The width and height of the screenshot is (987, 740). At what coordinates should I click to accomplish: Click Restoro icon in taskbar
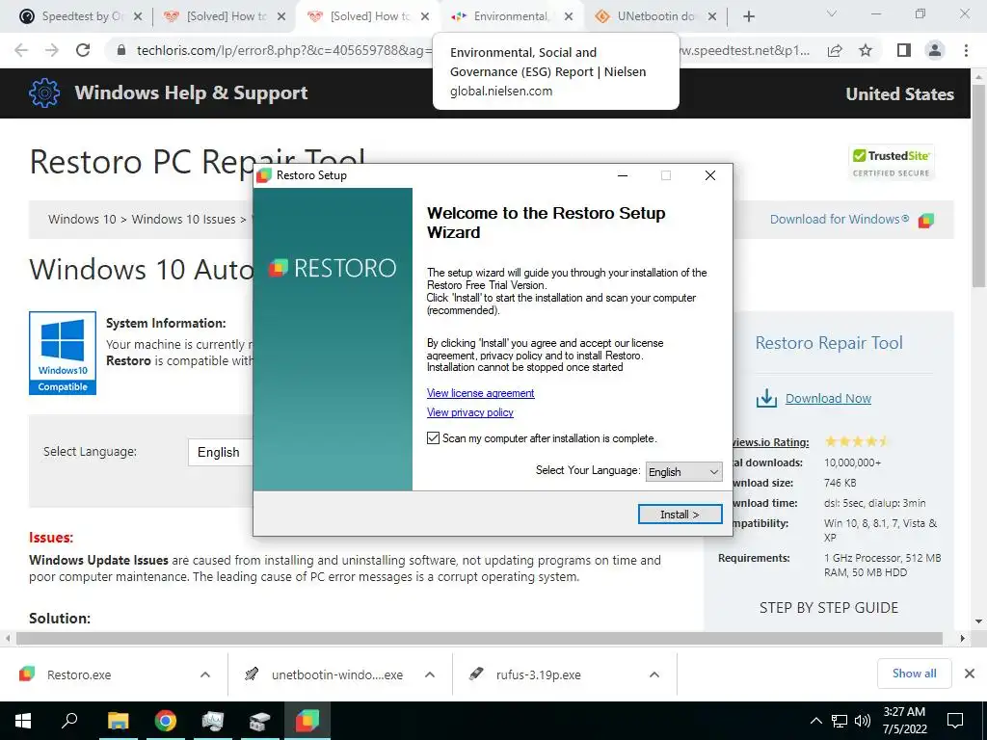pyautogui.click(x=307, y=721)
